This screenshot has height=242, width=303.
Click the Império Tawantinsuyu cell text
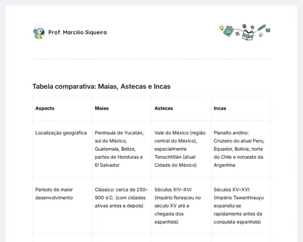pos(239,205)
